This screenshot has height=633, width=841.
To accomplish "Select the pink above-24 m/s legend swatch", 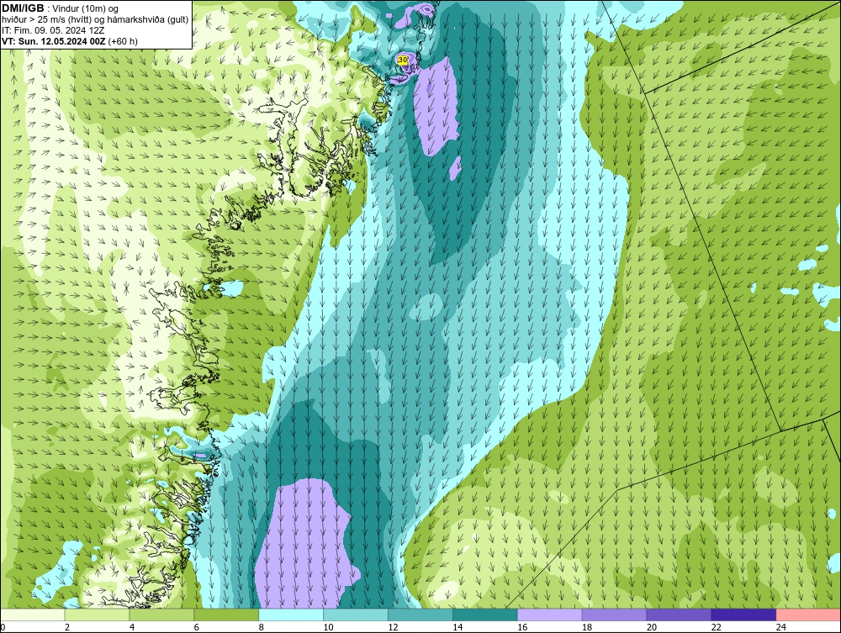I will point(808,615).
